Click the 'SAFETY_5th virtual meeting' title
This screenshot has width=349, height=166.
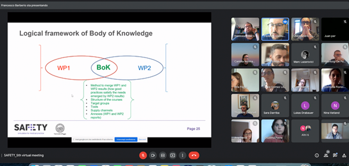click(x=24, y=156)
